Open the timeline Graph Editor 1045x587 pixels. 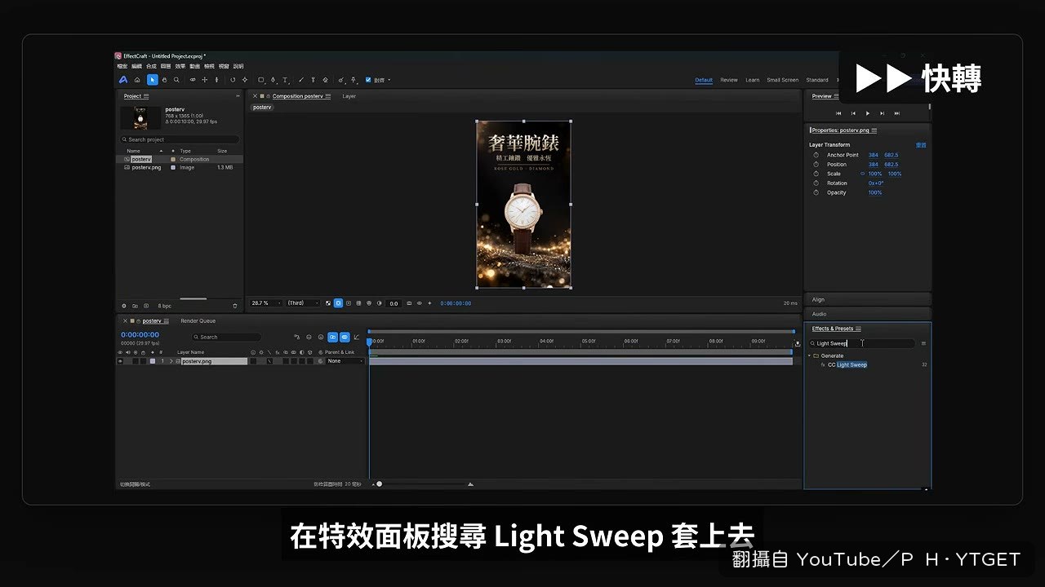[357, 337]
